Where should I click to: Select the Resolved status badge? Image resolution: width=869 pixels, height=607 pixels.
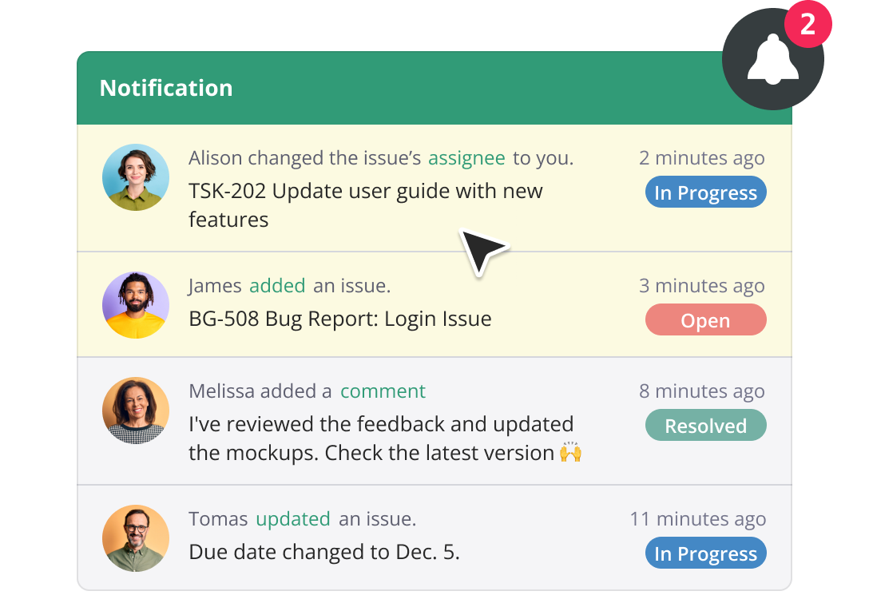[705, 426]
